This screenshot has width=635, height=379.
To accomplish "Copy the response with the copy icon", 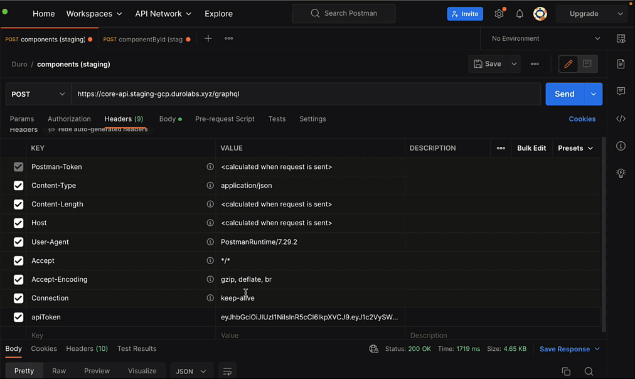I will [x=566, y=371].
